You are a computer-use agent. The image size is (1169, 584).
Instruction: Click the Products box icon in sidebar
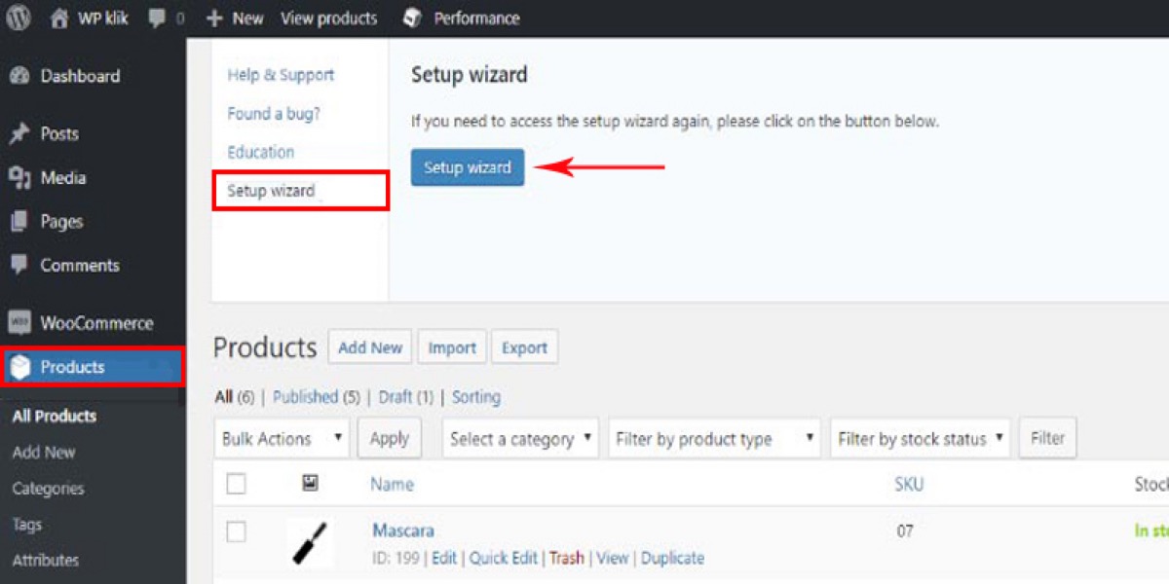(x=20, y=367)
